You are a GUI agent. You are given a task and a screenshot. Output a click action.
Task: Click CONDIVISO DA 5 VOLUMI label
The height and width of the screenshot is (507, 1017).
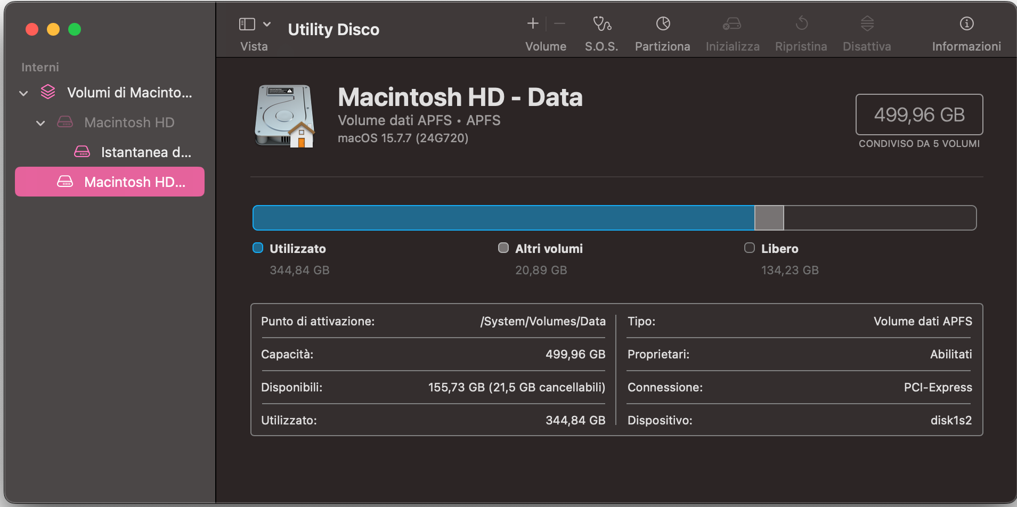click(x=919, y=144)
